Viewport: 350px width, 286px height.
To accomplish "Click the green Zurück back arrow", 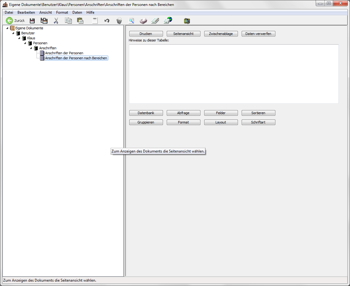I will (x=9, y=21).
